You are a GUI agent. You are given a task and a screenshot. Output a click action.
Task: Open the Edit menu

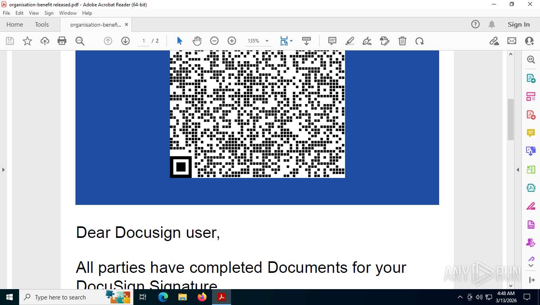pyautogui.click(x=19, y=13)
